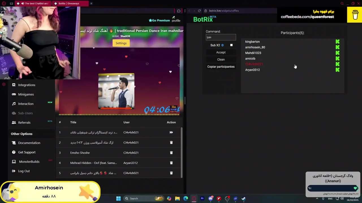362x203 pixels.
Task: Kick icon beside participant Ci4v4sh021
Action: click(x=337, y=64)
